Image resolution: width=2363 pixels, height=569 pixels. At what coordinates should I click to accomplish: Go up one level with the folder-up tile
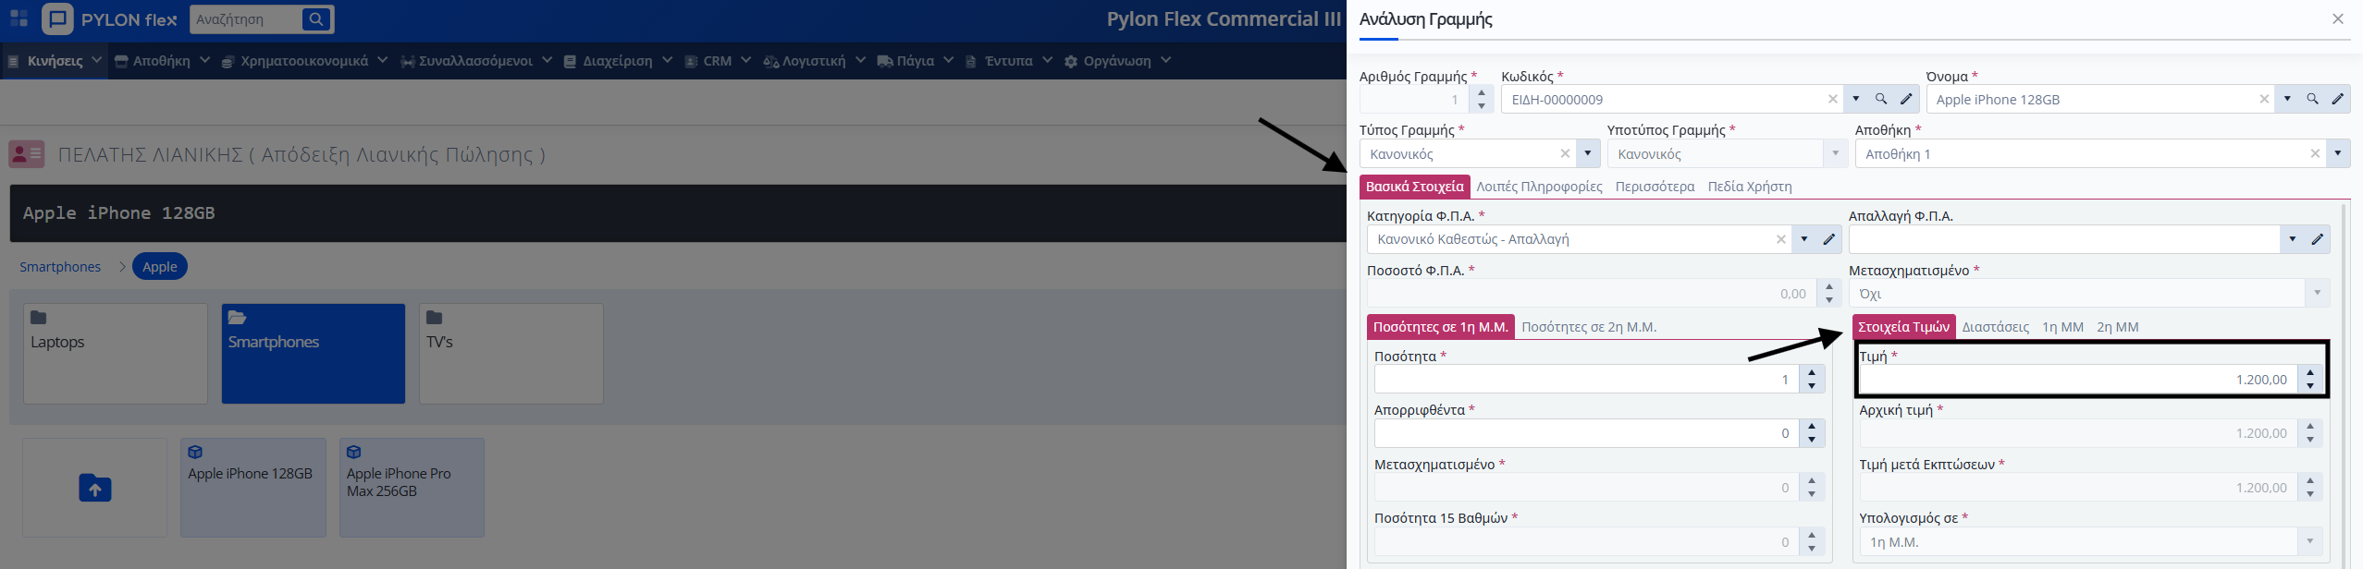[95, 488]
